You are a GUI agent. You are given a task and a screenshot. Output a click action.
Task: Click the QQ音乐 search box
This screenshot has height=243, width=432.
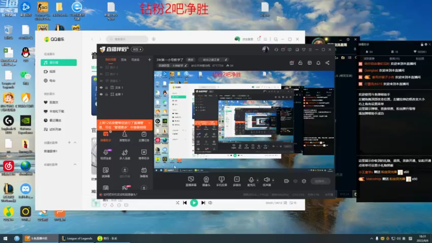coord(127,39)
